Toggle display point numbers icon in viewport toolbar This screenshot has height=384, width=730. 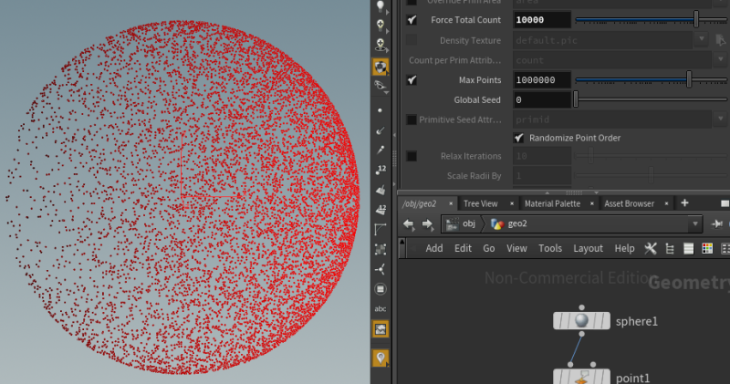coord(381,170)
